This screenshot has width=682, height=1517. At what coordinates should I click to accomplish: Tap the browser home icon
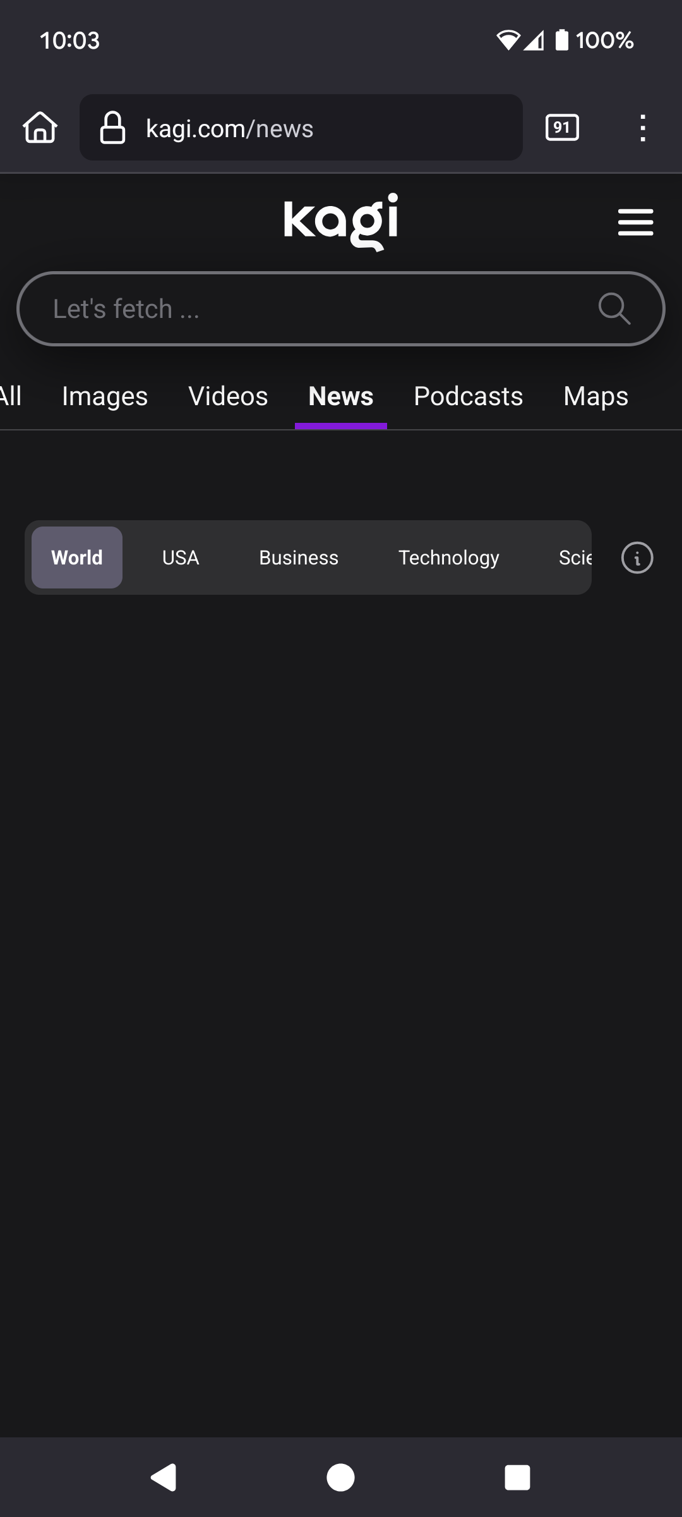(x=40, y=128)
